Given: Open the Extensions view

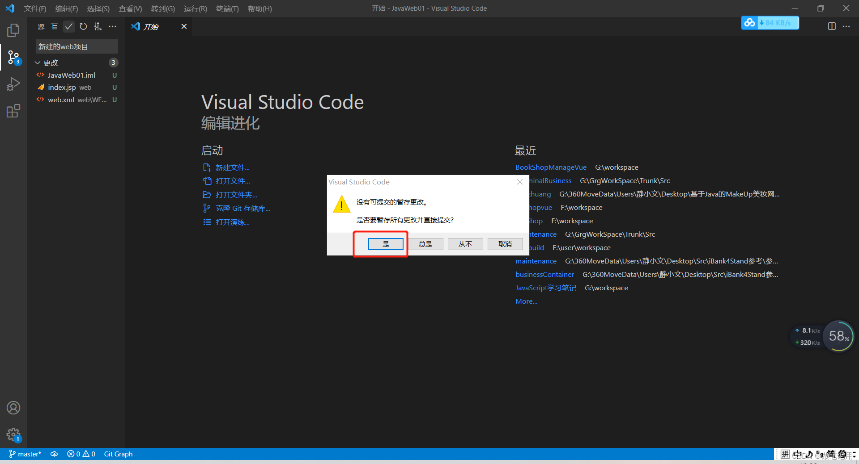Looking at the screenshot, I should point(13,111).
